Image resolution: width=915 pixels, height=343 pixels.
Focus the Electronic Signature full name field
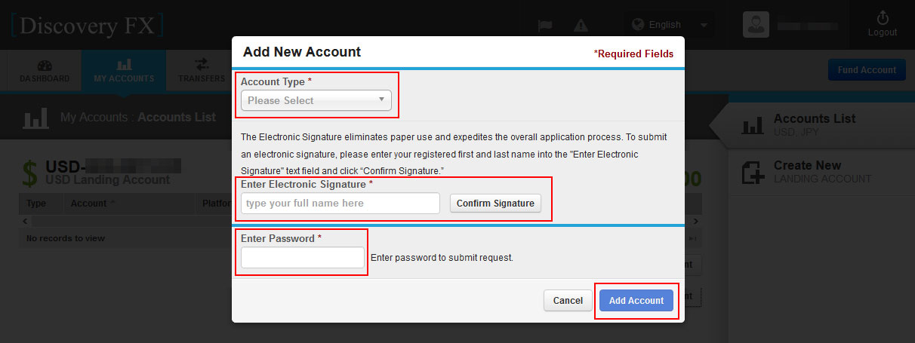(x=340, y=204)
